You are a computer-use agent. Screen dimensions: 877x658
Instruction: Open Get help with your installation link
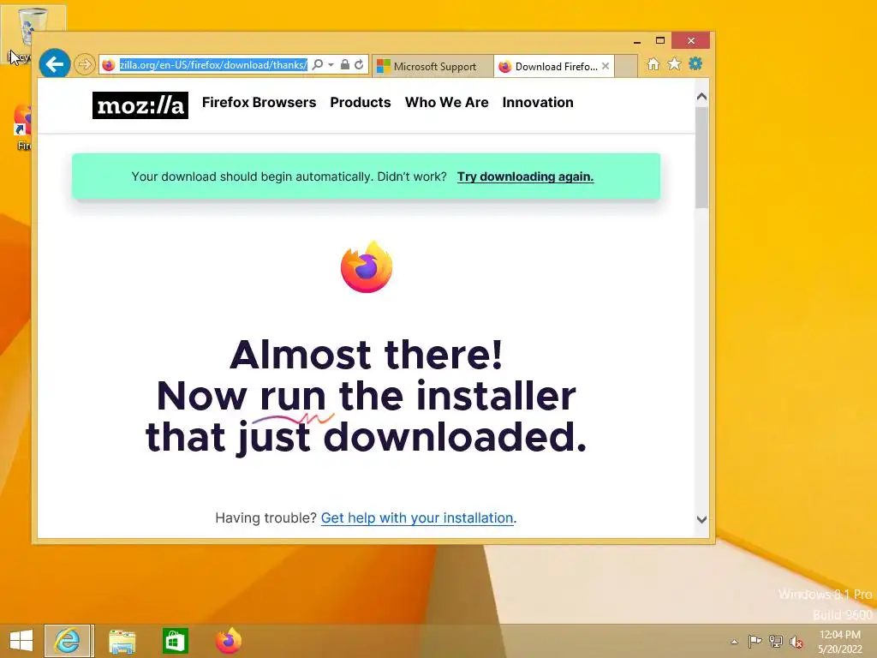[417, 518]
